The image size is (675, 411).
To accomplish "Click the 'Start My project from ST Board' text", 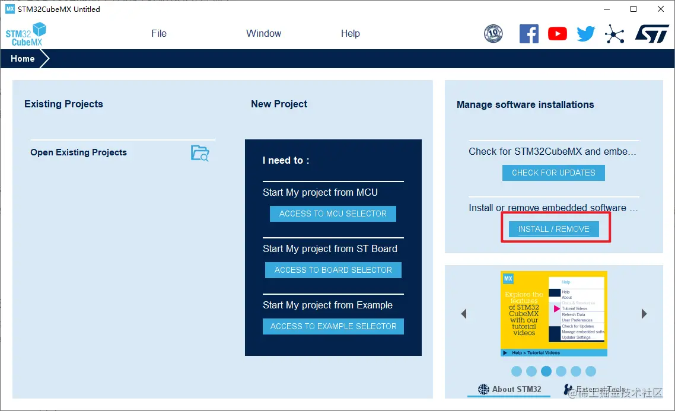I will tap(330, 248).
